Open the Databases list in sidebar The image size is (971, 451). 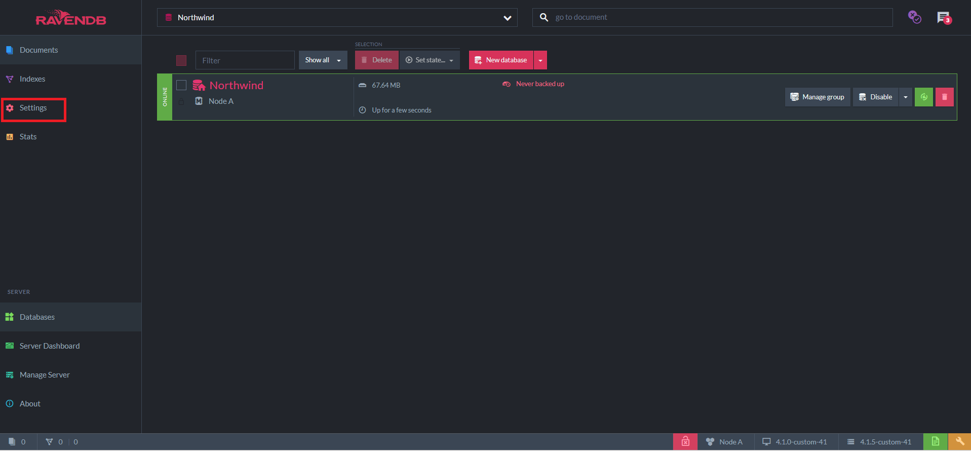click(70, 317)
